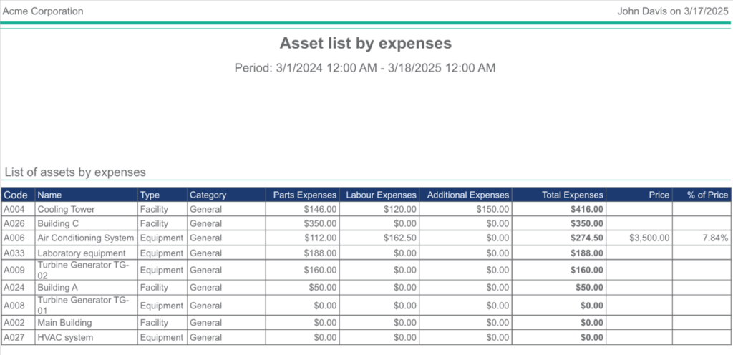Image resolution: width=733 pixels, height=355 pixels.
Task: Click the HVAC system asset name
Action: [x=65, y=337]
